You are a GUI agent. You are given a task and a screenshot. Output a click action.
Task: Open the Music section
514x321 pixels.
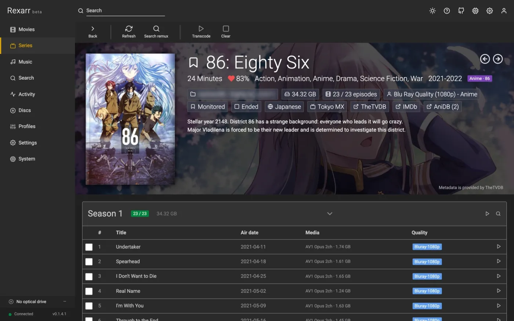pos(37,62)
